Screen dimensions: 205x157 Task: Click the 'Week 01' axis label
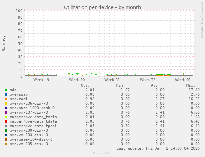(x=183, y=79)
